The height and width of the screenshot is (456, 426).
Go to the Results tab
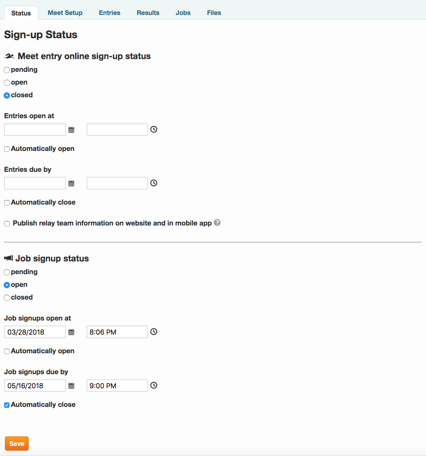click(148, 13)
